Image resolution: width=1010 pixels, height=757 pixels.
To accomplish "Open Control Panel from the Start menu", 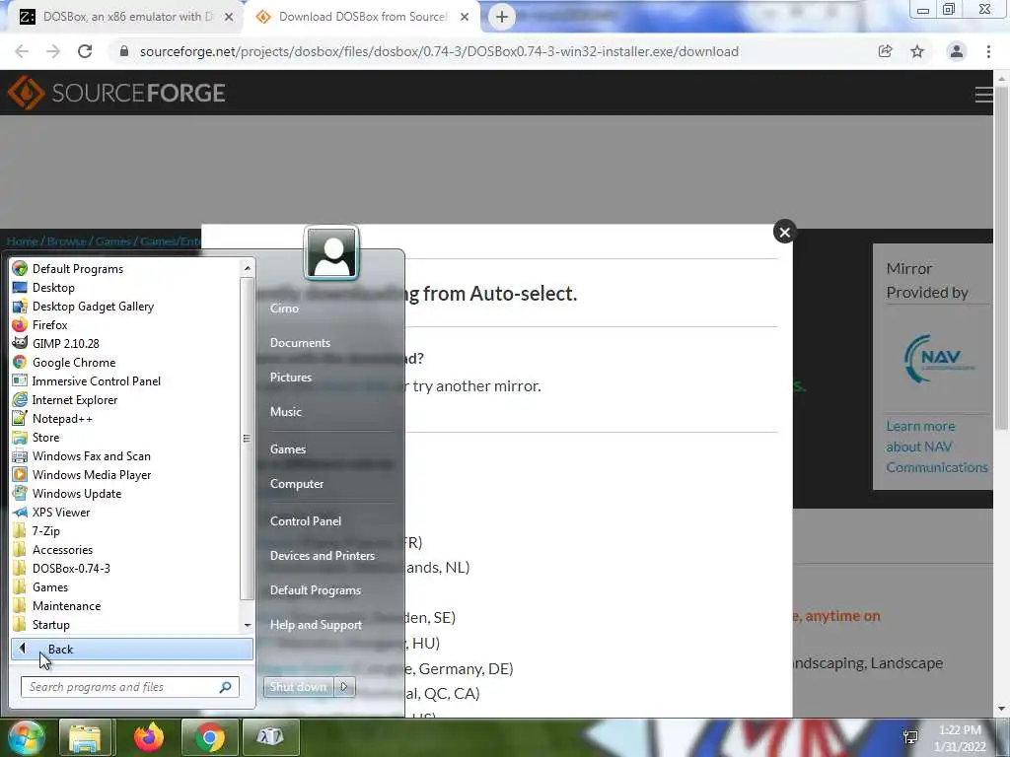I will [306, 520].
